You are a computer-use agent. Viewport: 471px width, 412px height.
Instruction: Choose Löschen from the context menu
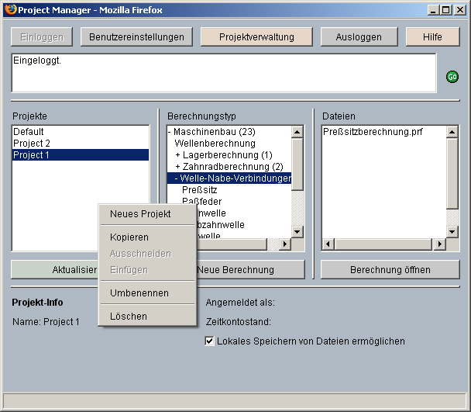129,317
